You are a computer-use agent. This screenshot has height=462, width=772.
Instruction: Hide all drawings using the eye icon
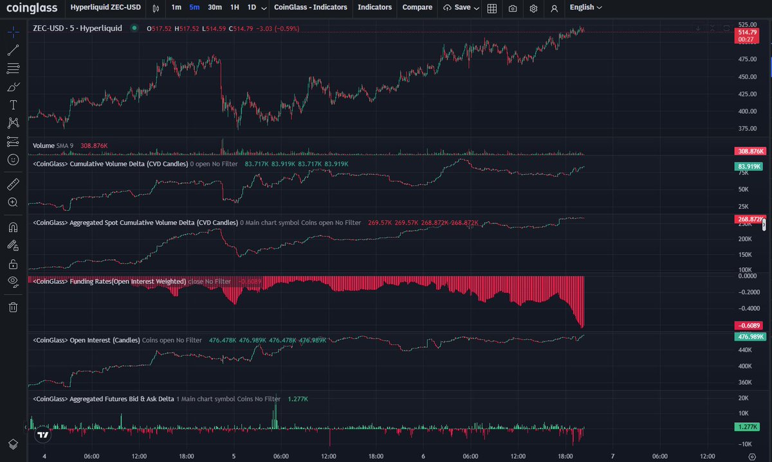point(13,281)
